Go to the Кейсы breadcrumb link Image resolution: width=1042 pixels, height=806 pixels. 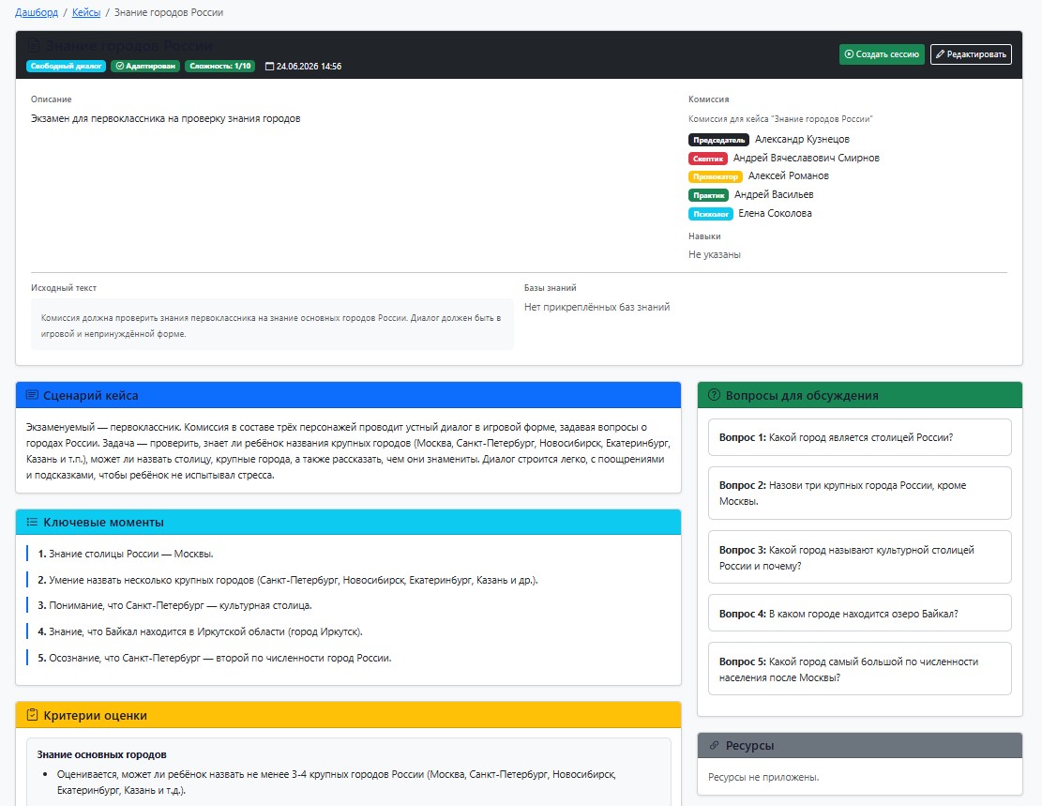pos(85,12)
